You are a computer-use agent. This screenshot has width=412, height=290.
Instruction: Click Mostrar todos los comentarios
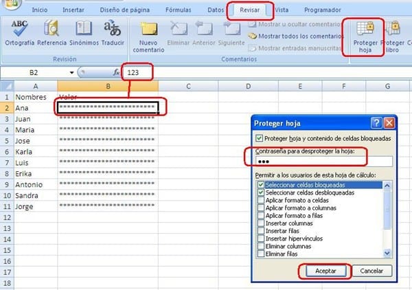tap(295, 36)
